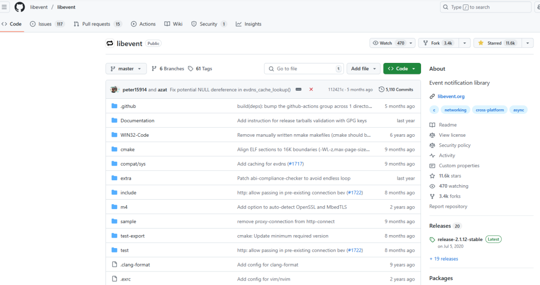540x285 pixels.
Task: Open the libevent.org website link
Action: [x=451, y=96]
